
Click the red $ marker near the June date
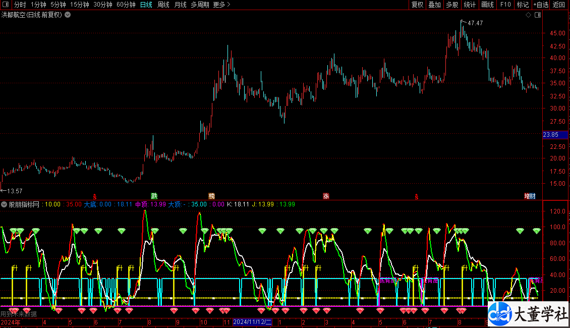click(95, 197)
